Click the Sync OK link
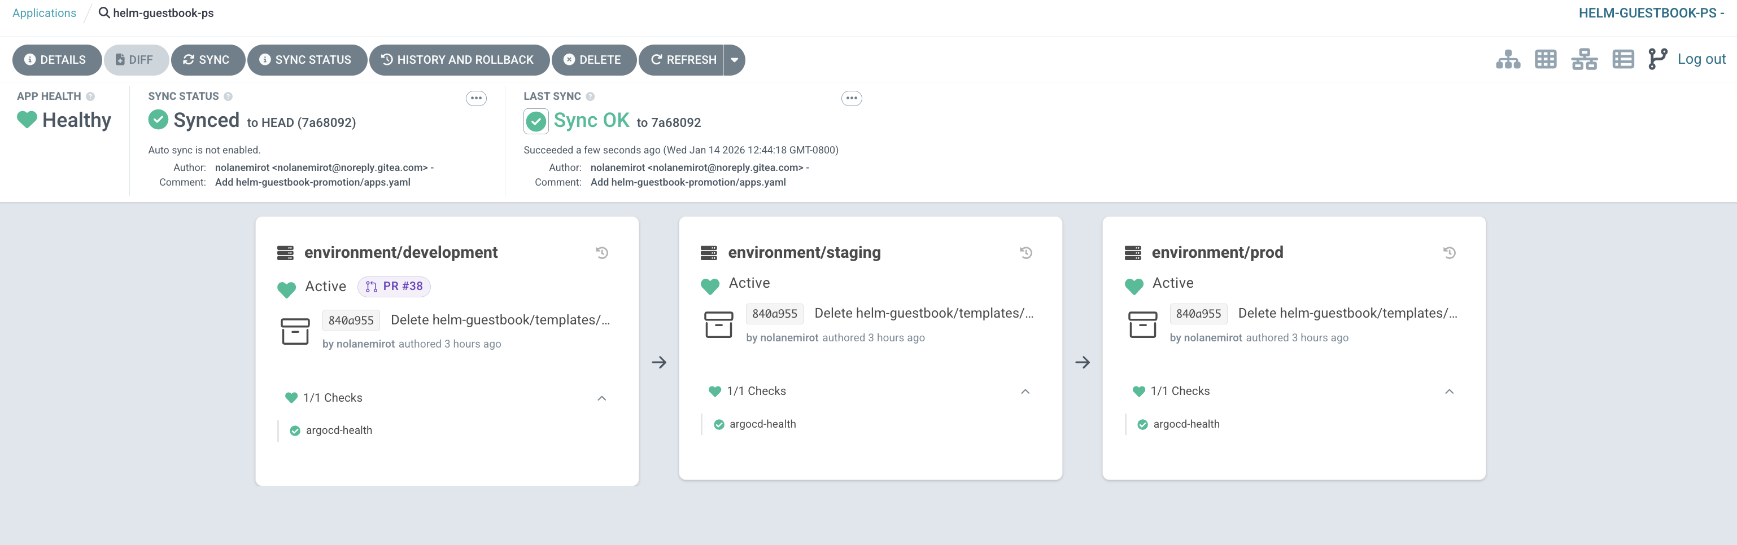The height and width of the screenshot is (545, 1737). pyautogui.click(x=591, y=121)
